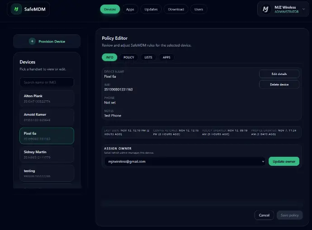Click the Edit details button

279,74
